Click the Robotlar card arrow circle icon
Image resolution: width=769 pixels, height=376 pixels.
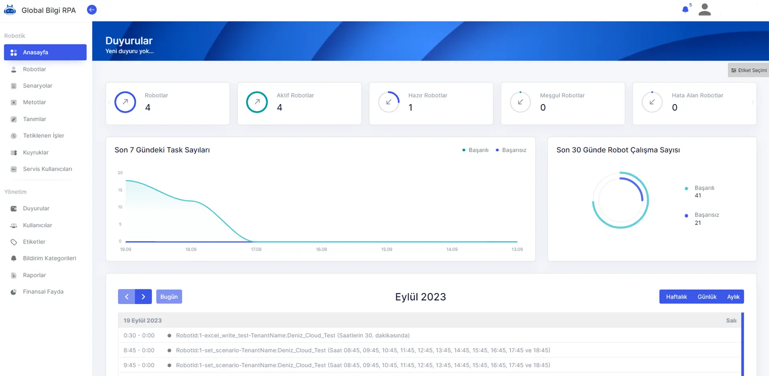[x=125, y=102]
